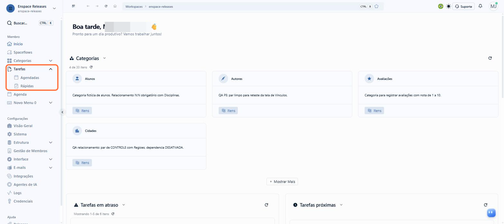The width and height of the screenshot is (504, 224).
Task: Click the Enspace Releases workspace logo
Action: [11, 8]
